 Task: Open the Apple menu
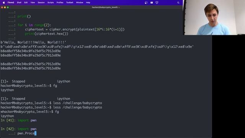(4, 3)
